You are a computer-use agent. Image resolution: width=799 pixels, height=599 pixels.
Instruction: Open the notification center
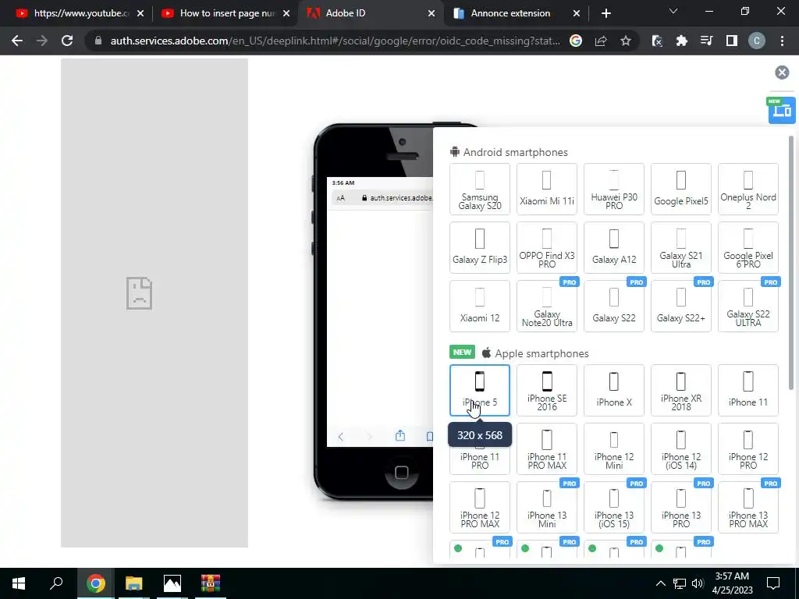click(773, 583)
